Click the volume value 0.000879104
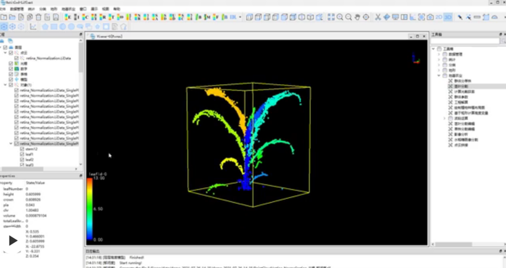Image resolution: width=506 pixels, height=268 pixels. click(36, 215)
